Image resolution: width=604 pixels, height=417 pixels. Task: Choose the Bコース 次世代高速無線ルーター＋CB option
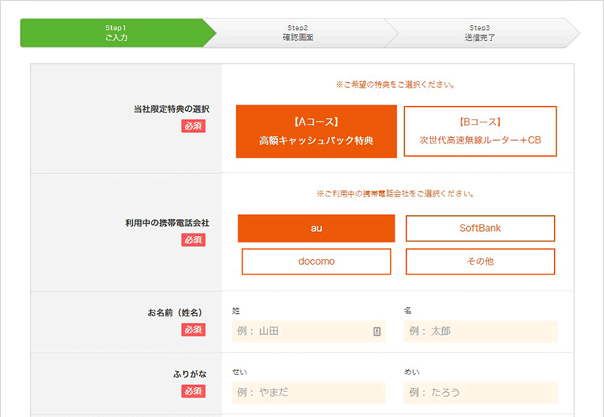(x=480, y=131)
